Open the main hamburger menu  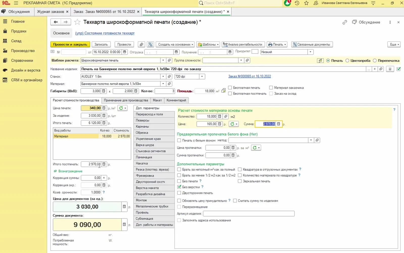tap(16, 3)
